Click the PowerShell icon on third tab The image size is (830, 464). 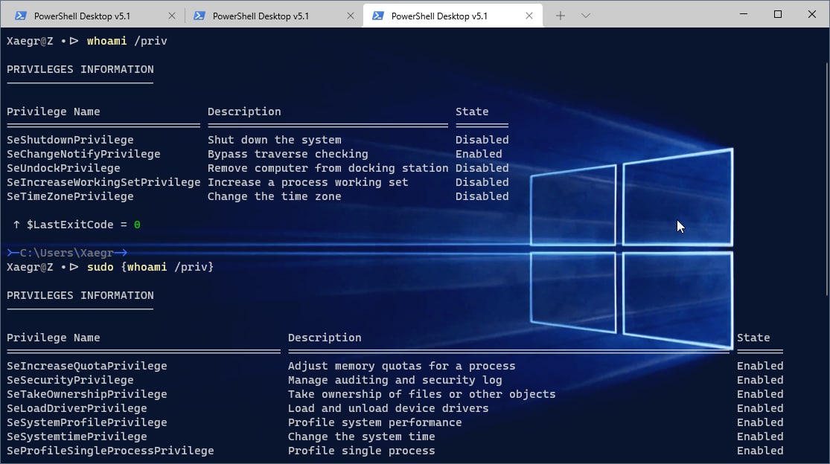[378, 16]
